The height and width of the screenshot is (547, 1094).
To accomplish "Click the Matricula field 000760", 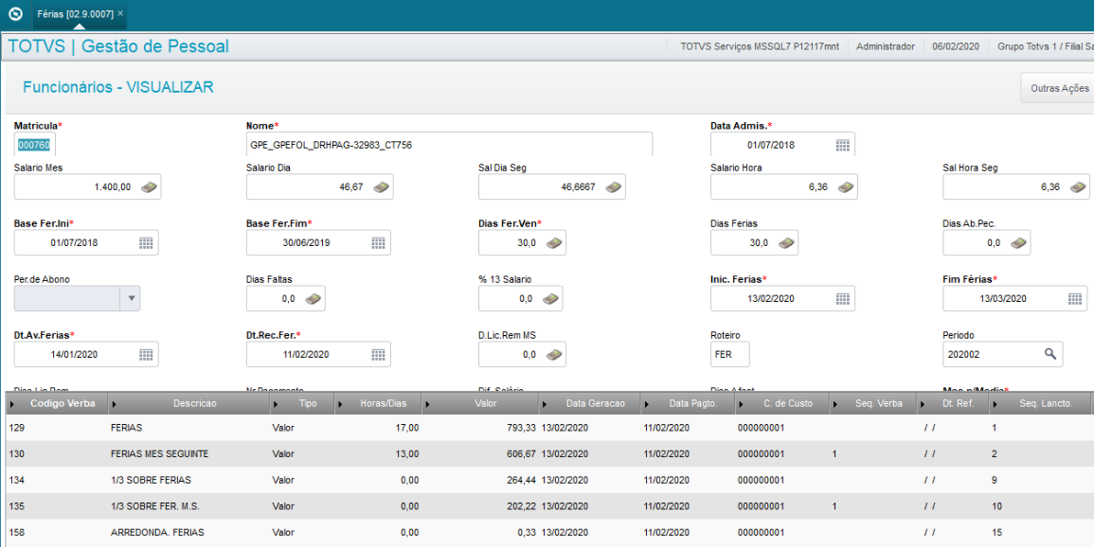I will (x=34, y=145).
